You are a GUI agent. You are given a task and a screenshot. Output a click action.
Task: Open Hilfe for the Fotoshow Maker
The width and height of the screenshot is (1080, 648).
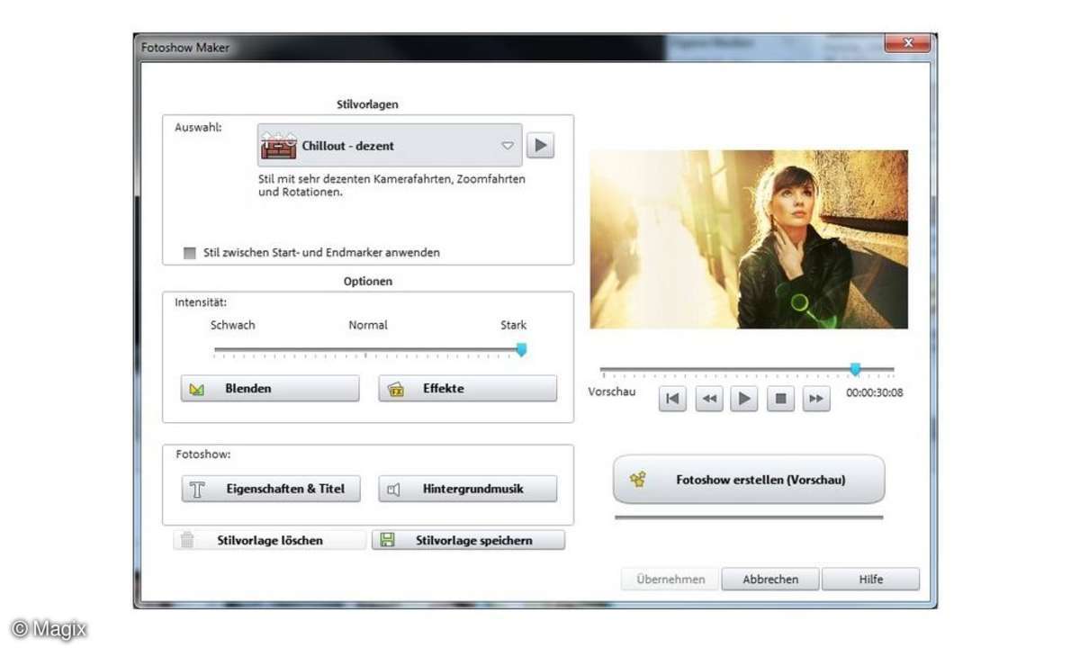click(x=870, y=579)
